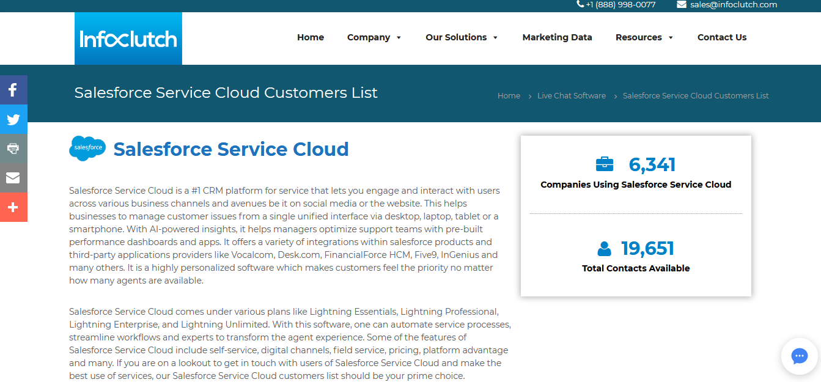Call the +1 (888) 998-0077 phone link

coord(620,4)
